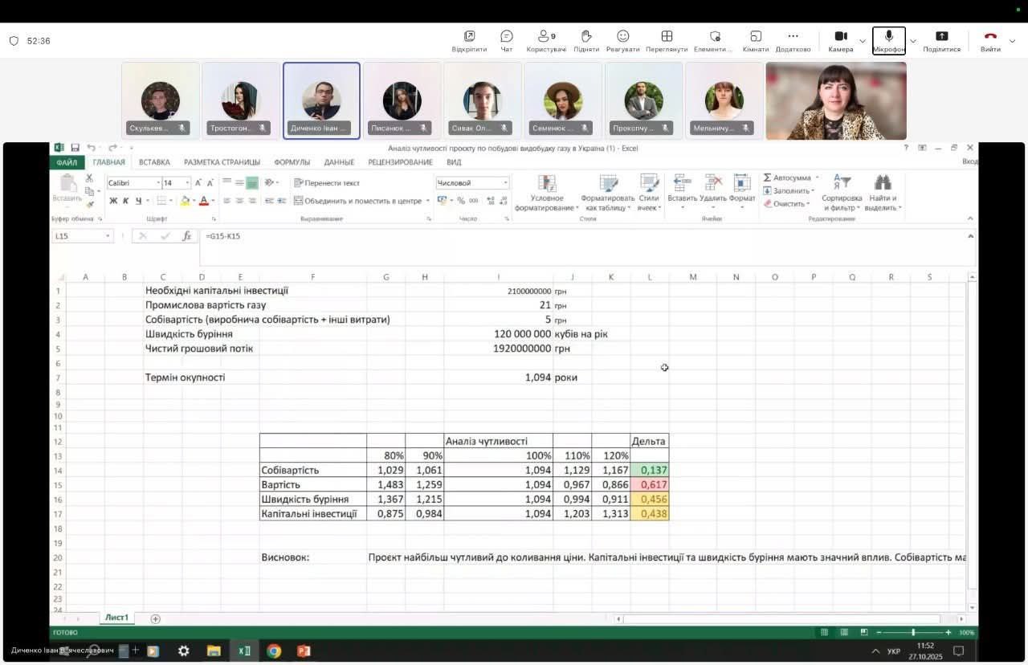Toggle bold Ж formatting button
Viewport: 1028px width, 665px height.
113,201
